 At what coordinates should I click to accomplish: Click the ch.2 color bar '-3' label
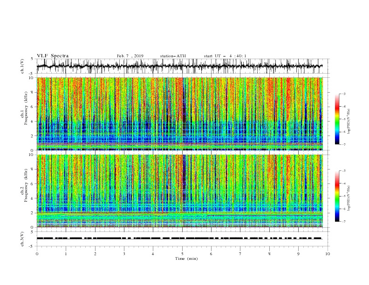click(344, 171)
